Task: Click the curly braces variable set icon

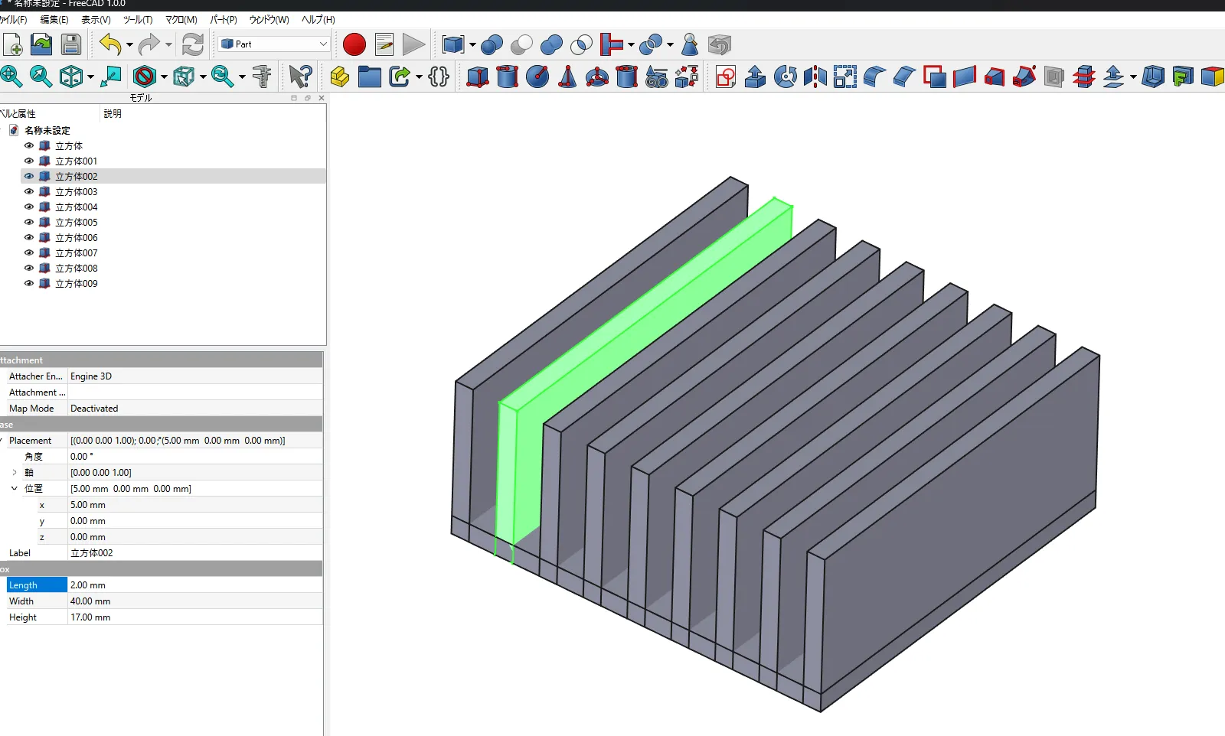Action: pyautogui.click(x=439, y=76)
